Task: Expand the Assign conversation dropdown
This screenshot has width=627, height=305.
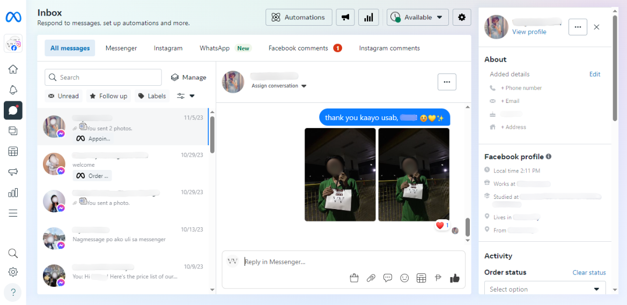Action: click(x=279, y=86)
